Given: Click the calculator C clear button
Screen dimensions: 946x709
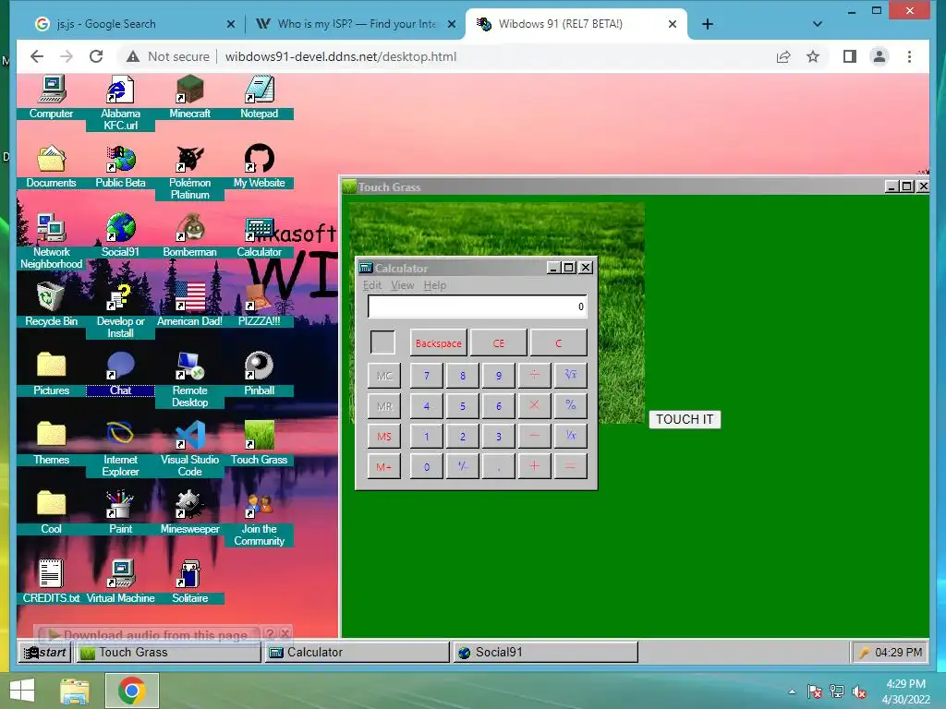Looking at the screenshot, I should [x=559, y=343].
